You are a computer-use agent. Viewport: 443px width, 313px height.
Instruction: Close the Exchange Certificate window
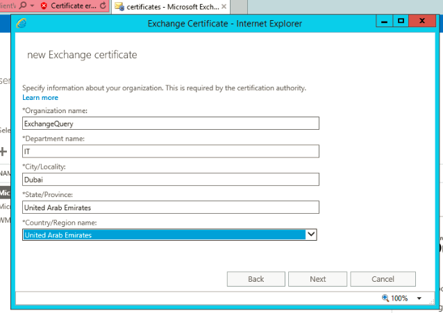[x=423, y=23]
